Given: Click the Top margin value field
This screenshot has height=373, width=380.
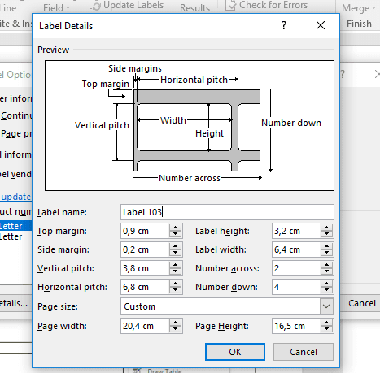Looking at the screenshot, I should (x=145, y=231).
